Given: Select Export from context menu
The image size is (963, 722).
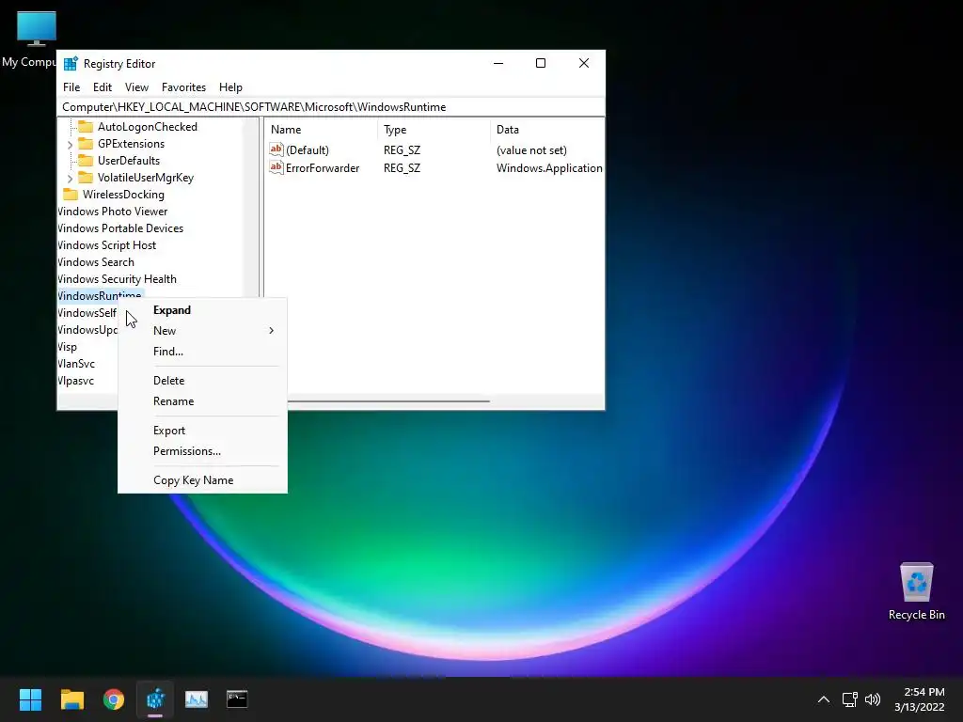Looking at the screenshot, I should (x=169, y=431).
